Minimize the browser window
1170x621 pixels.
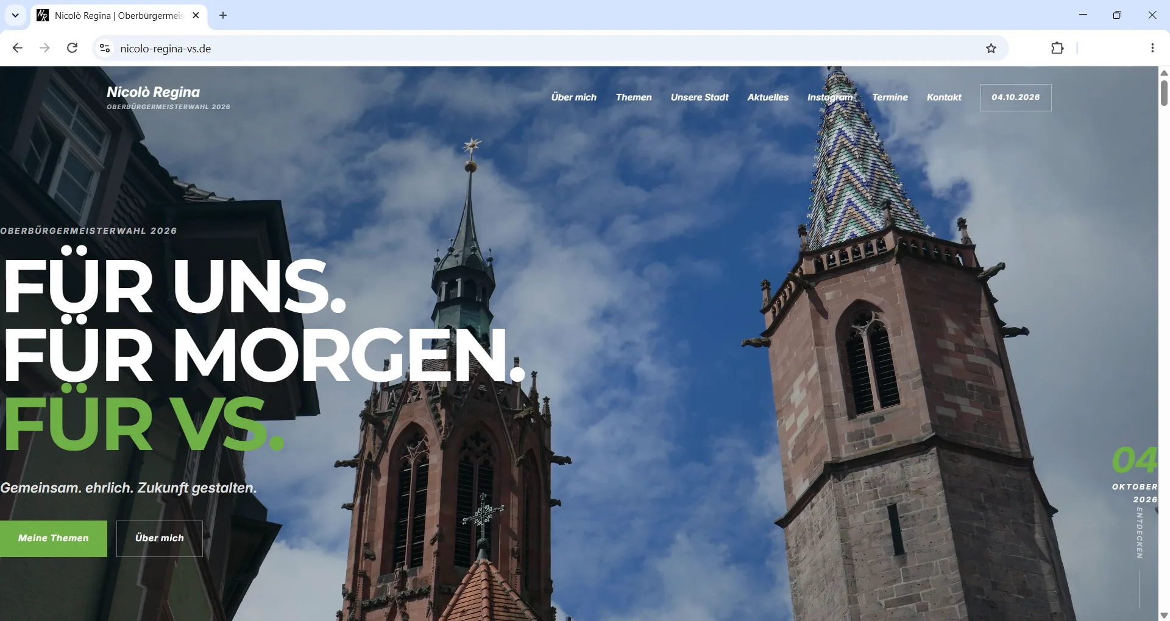coord(1083,15)
